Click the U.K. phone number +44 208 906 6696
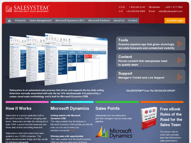This screenshot has width=191, height=143. pyautogui.click(x=136, y=11)
